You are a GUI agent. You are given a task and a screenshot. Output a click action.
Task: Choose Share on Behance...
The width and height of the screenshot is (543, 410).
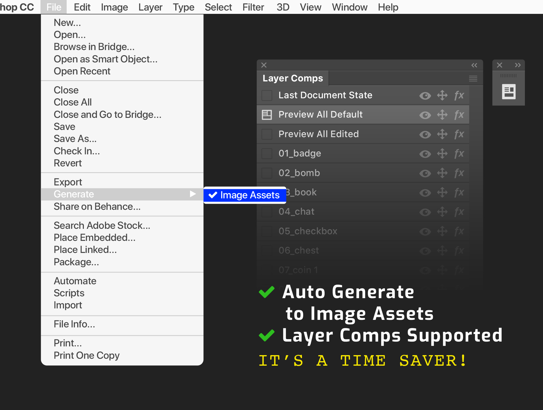[122, 207]
